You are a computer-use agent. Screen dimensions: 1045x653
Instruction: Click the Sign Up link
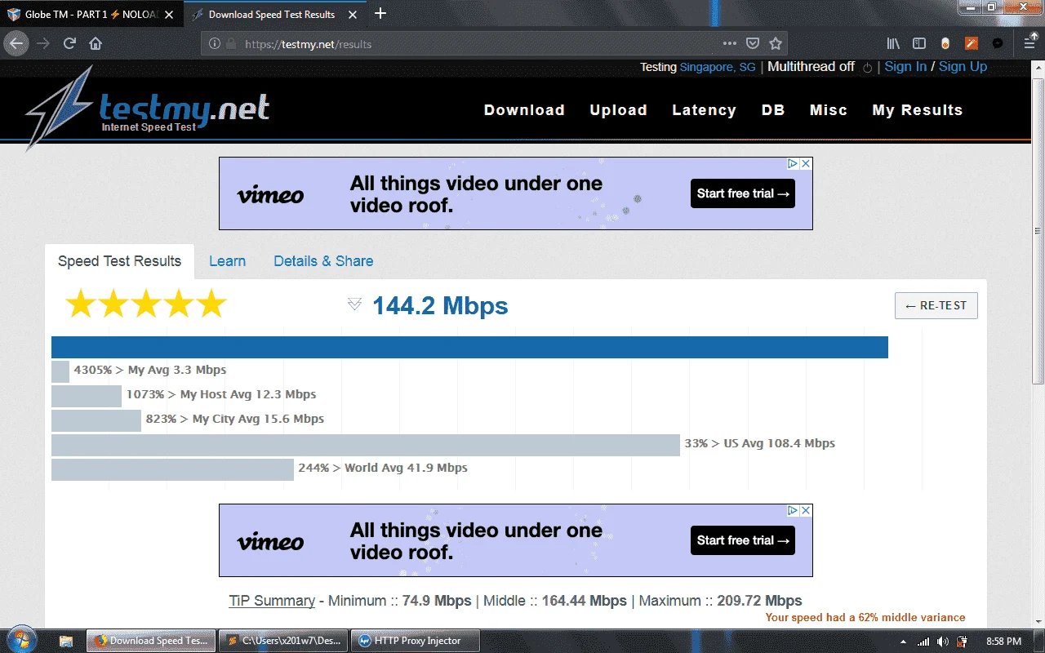(x=963, y=67)
